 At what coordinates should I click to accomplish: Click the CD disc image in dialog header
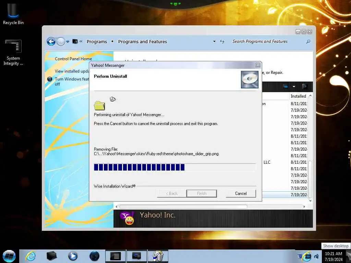pyautogui.click(x=250, y=79)
